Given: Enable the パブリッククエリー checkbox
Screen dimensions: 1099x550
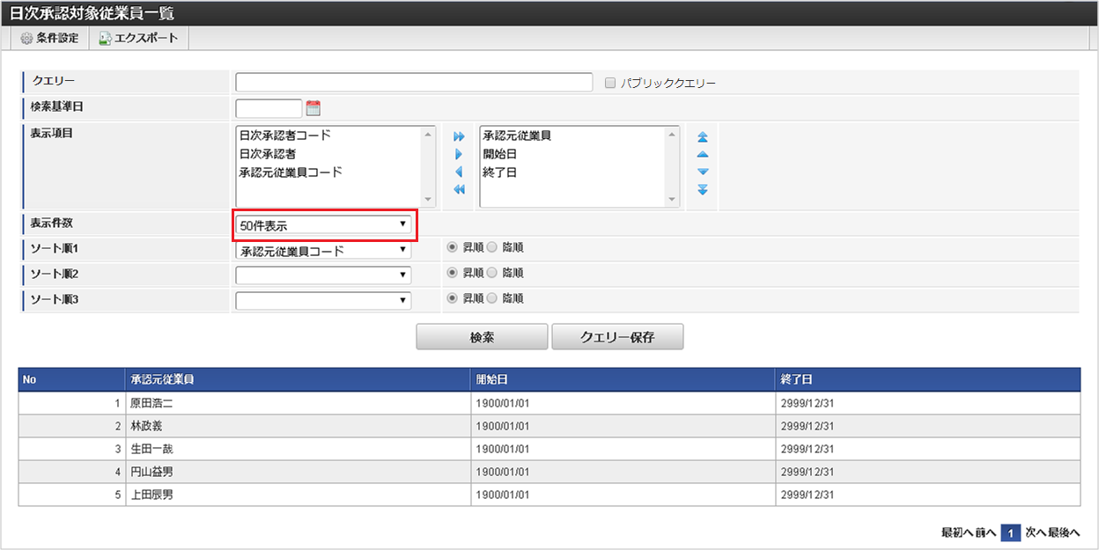Looking at the screenshot, I should coord(609,83).
